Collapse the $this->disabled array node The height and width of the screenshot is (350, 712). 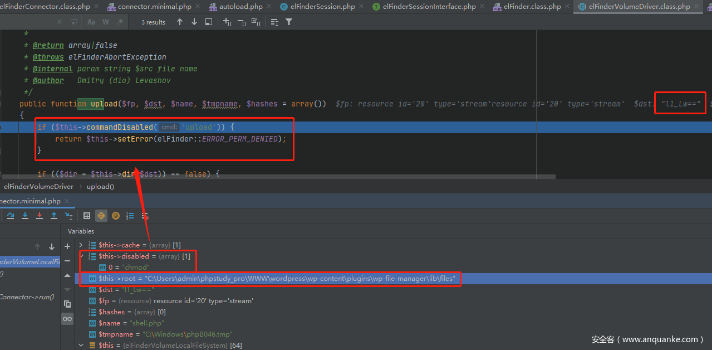81,256
